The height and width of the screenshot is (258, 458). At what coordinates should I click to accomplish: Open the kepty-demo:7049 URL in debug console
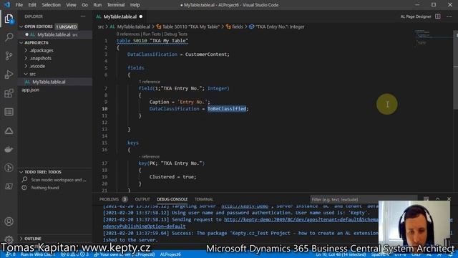[x=301, y=219]
